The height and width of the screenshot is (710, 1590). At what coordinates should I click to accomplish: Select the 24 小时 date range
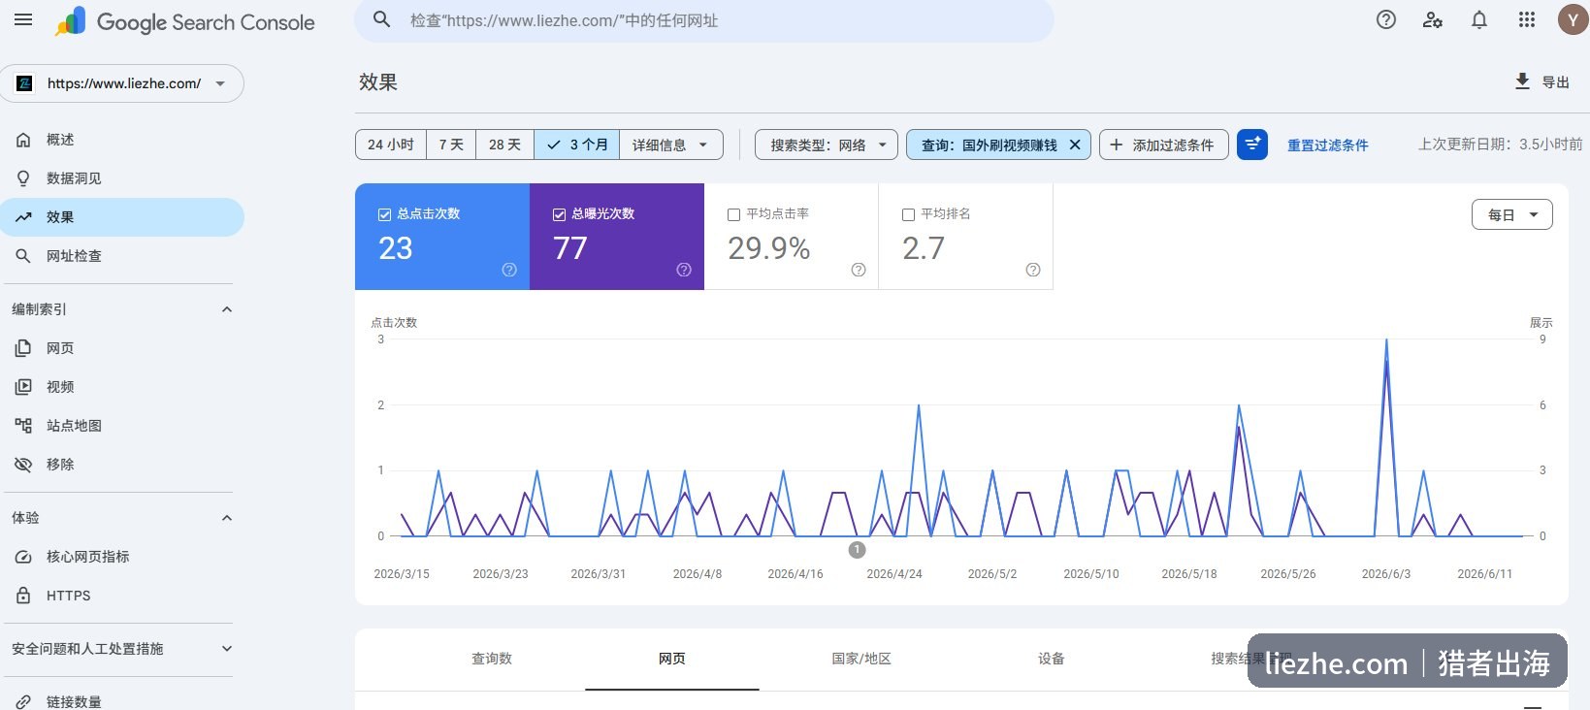[391, 145]
